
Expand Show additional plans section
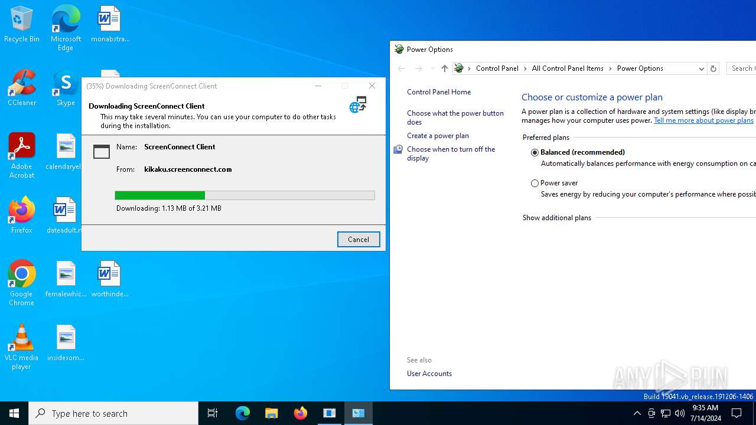pyautogui.click(x=557, y=218)
